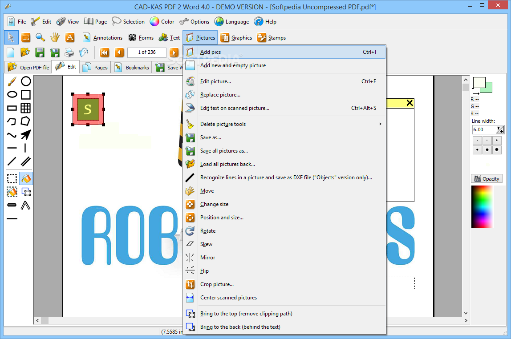The height and width of the screenshot is (339, 511).
Task: Select the dotted rectangle selection tool
Action: click(12, 178)
